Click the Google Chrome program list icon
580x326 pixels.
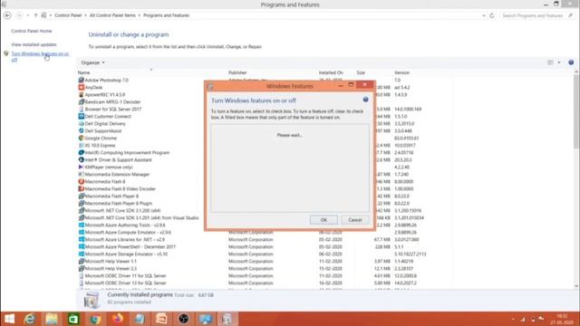(x=81, y=138)
